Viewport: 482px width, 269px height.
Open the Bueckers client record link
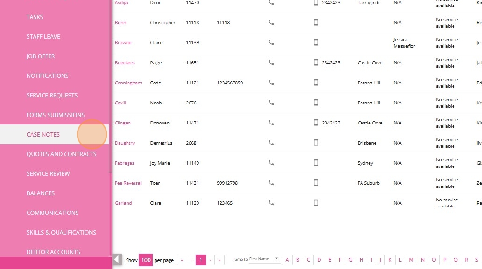125,63
